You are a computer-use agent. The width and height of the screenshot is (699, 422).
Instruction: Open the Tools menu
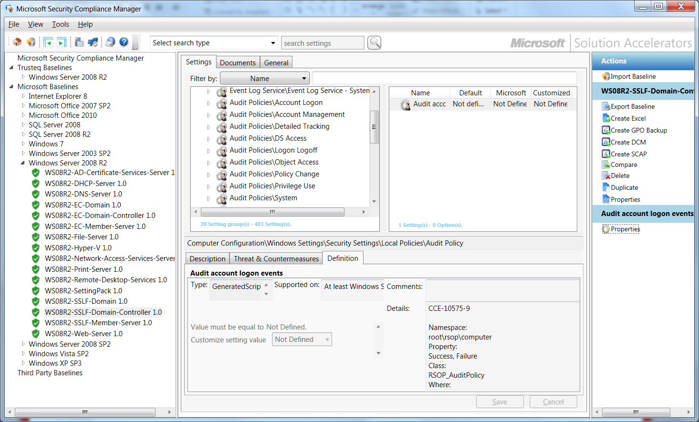[61, 24]
